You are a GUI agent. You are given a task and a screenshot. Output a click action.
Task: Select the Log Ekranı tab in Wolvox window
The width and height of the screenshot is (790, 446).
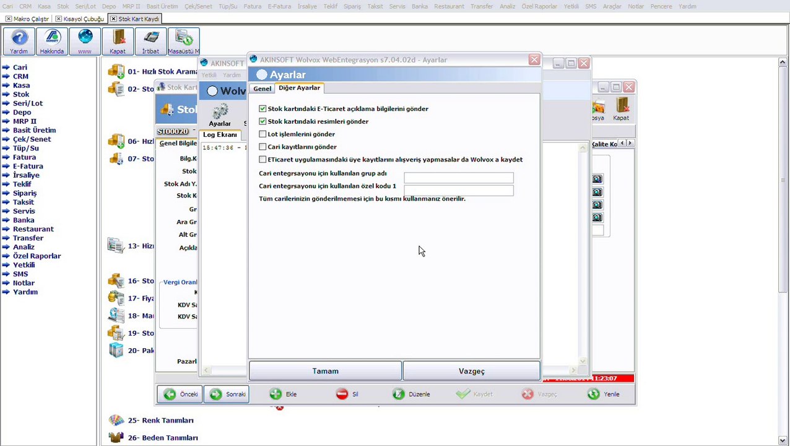pos(220,134)
